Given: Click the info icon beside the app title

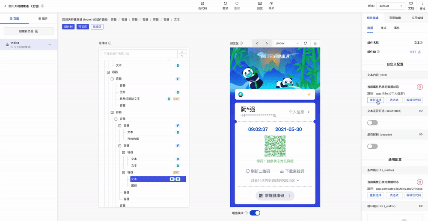Looking at the screenshot, I should click(x=42, y=6).
